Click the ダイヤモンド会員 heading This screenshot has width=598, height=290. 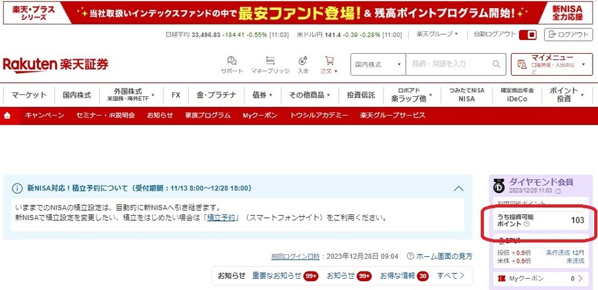click(x=541, y=182)
